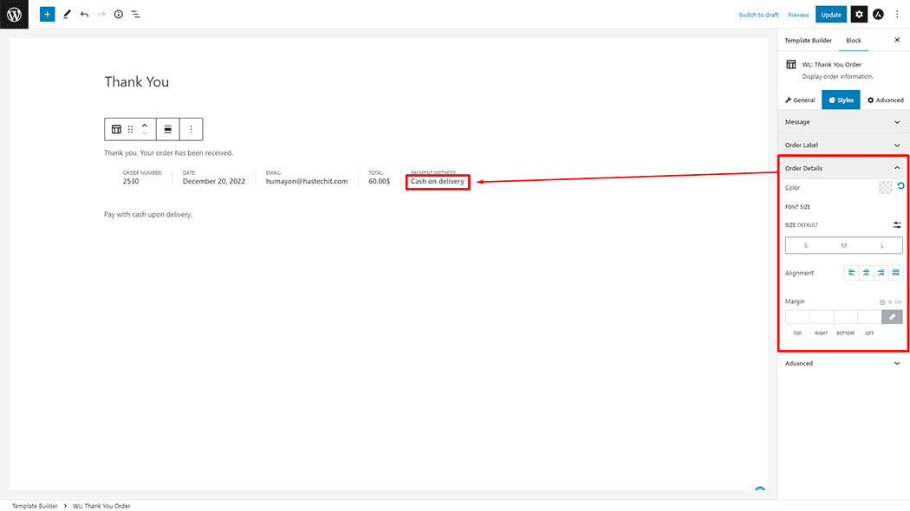Click the block toolbar align icon

click(x=168, y=129)
